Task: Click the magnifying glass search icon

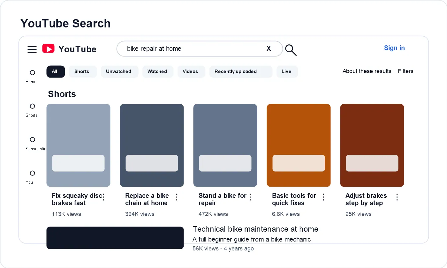Action: click(x=291, y=50)
